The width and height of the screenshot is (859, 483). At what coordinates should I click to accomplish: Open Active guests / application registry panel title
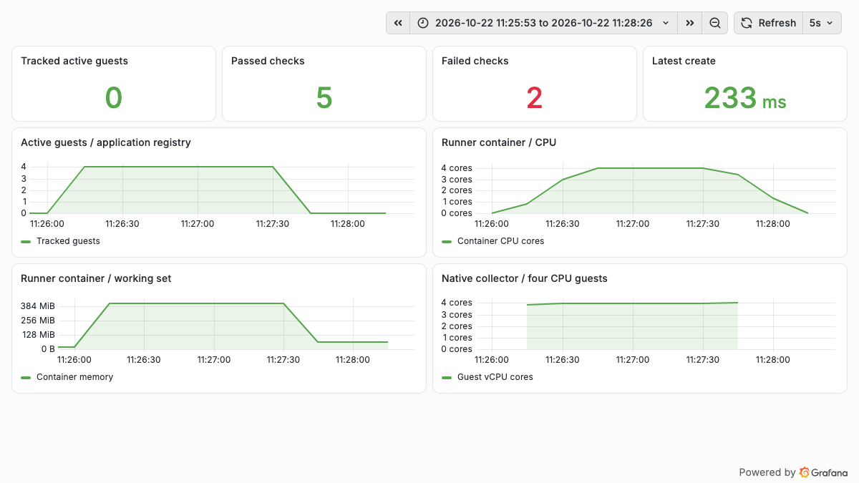tap(106, 142)
